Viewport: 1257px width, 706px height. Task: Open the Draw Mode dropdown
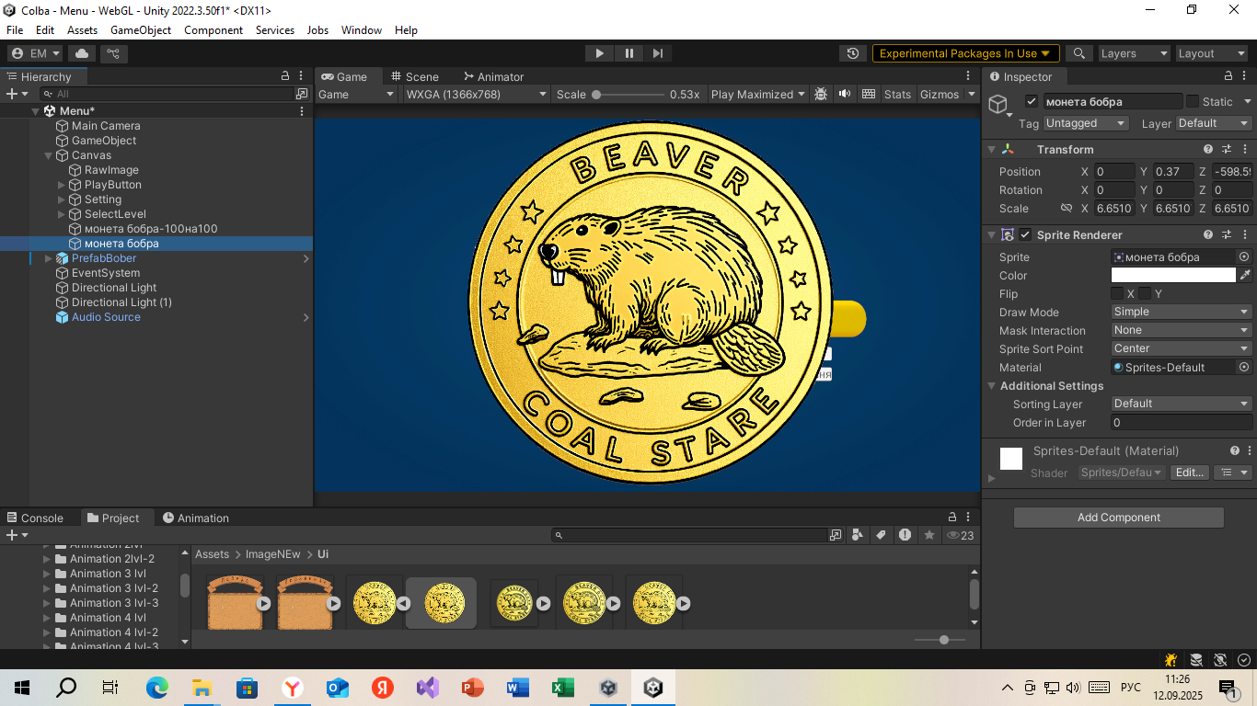(x=1181, y=312)
